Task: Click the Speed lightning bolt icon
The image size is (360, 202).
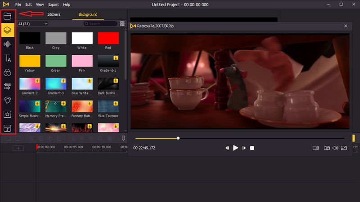Action: pyautogui.click(x=82, y=138)
